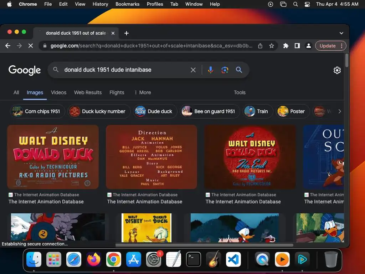The height and width of the screenshot is (274, 365).
Task: Launch Visual Studio Code from the Dock
Action: point(233,259)
